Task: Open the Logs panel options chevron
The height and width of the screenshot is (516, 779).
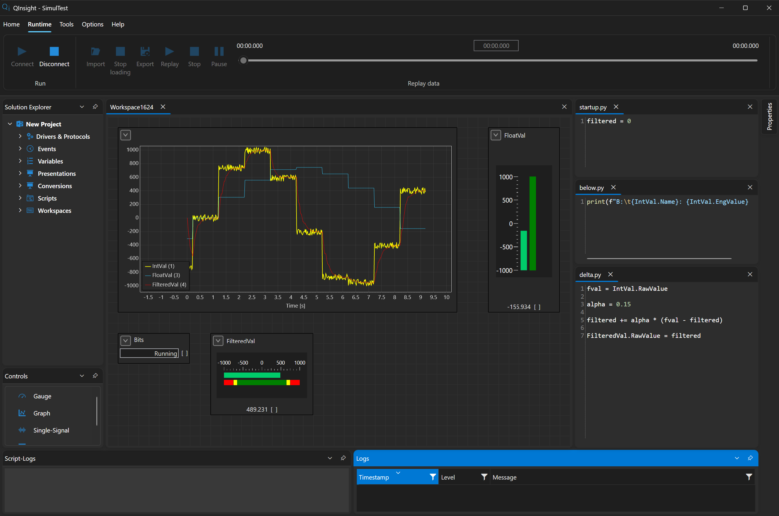Action: 737,458
